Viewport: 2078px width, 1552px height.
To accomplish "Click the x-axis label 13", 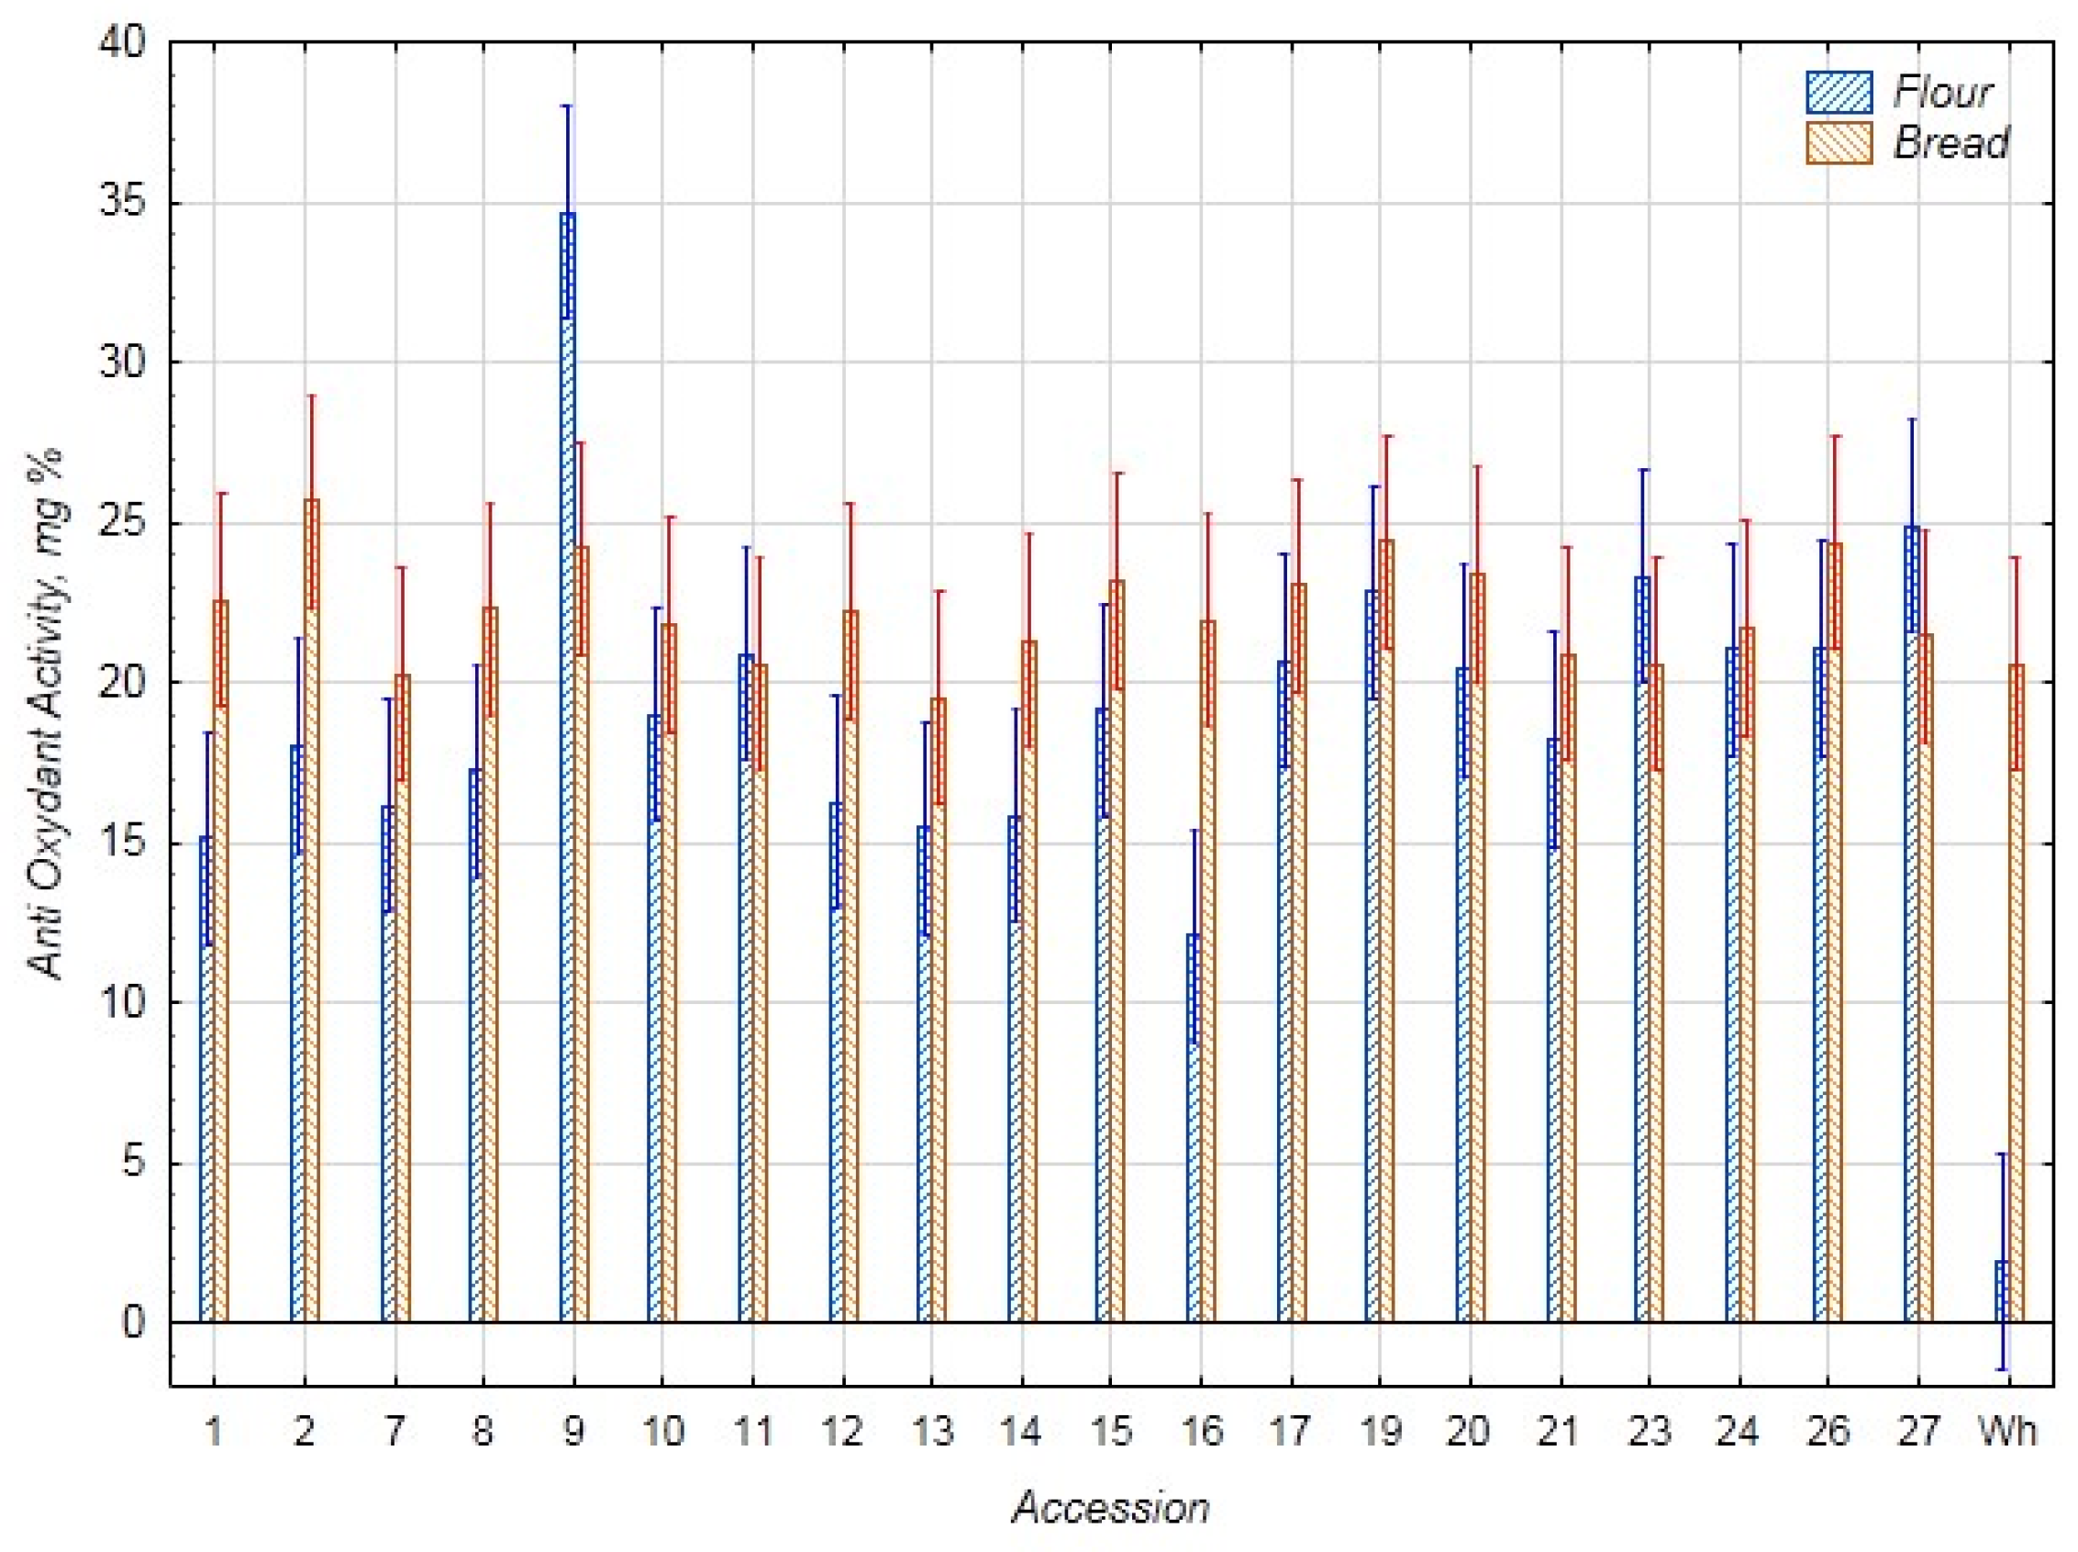I will pyautogui.click(x=931, y=1432).
